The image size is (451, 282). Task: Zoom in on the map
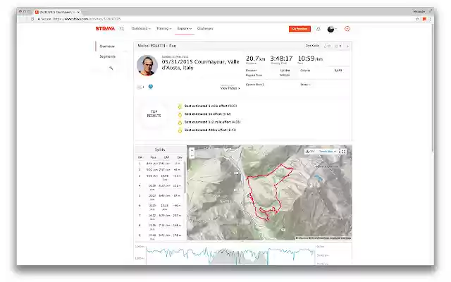click(x=192, y=150)
